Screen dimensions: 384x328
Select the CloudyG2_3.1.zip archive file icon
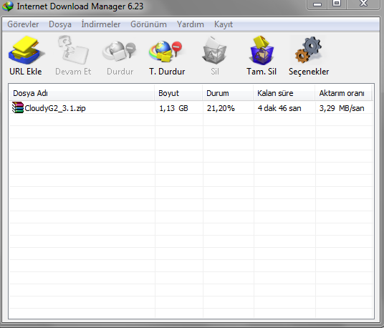click(18, 107)
